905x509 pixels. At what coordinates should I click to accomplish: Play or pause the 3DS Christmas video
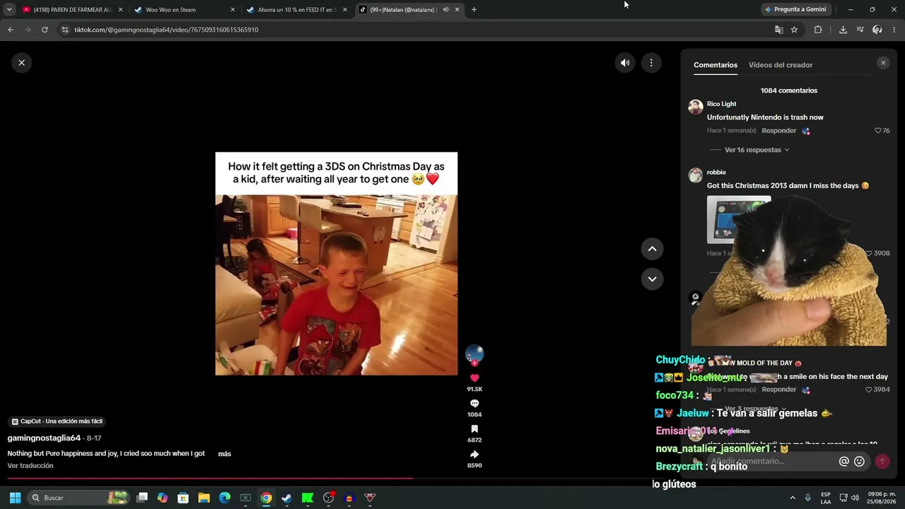pyautogui.click(x=337, y=264)
